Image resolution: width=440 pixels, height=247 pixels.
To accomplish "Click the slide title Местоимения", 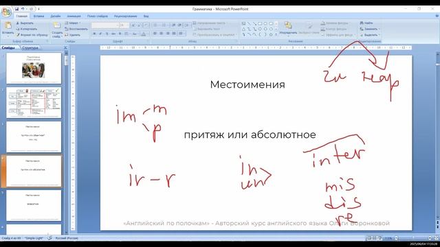I will pos(247,84).
